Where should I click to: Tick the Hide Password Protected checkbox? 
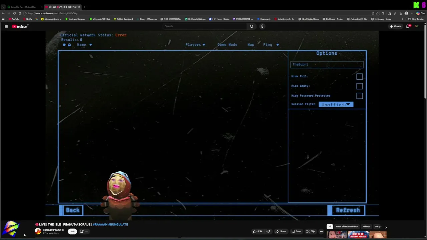click(x=359, y=96)
